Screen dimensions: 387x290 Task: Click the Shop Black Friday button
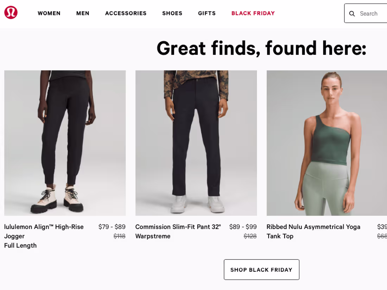[261, 270]
